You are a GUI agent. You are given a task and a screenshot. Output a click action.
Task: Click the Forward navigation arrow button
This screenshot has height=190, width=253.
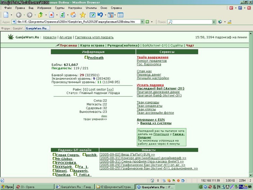pos(30,15)
